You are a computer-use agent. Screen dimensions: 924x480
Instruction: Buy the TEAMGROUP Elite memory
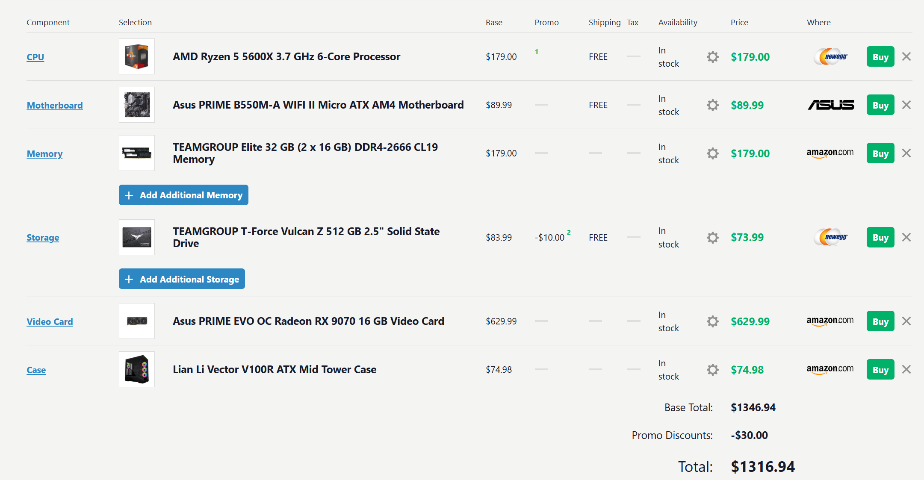pos(880,153)
